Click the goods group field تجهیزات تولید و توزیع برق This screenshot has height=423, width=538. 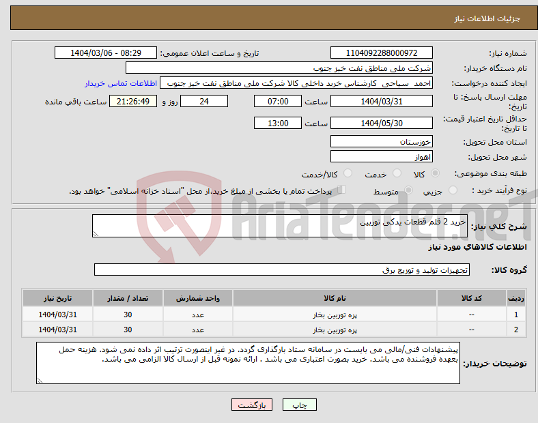click(x=282, y=269)
